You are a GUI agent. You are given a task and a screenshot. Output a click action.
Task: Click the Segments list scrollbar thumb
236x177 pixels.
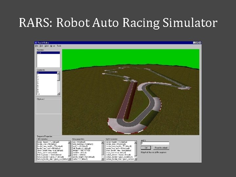[x=58, y=77]
